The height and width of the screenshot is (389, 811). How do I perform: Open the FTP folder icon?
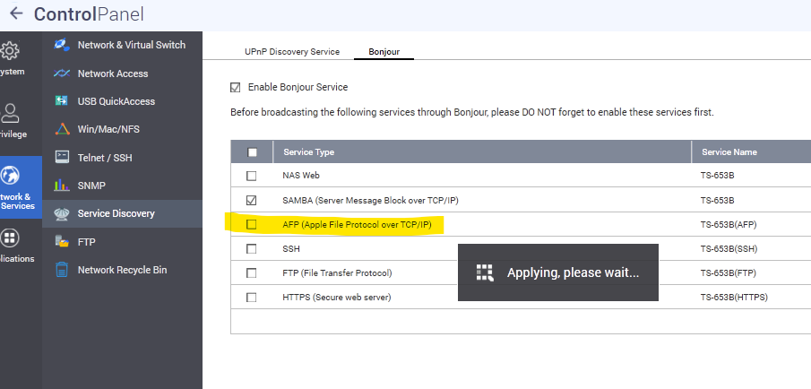coord(62,241)
